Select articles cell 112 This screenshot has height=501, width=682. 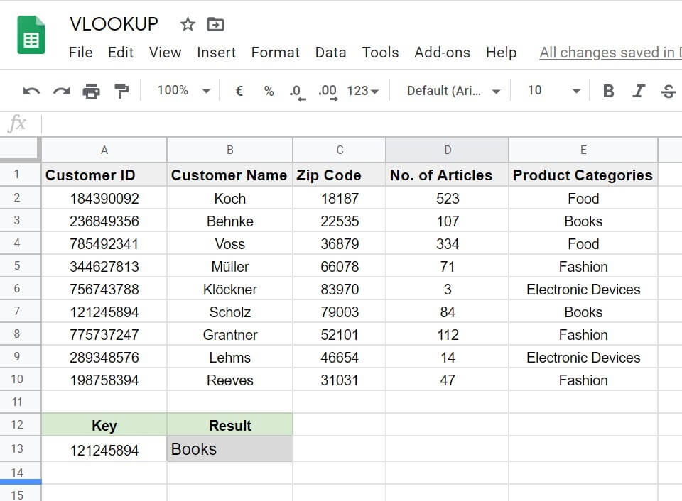[x=447, y=334]
